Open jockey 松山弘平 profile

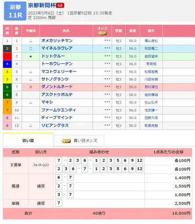click(x=151, y=102)
